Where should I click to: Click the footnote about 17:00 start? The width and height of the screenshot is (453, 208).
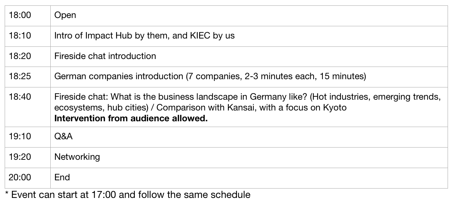128,195
